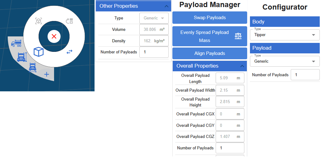Click the Overall Payload CGX field
Viewport: 321px width, 158px height.
(230, 114)
